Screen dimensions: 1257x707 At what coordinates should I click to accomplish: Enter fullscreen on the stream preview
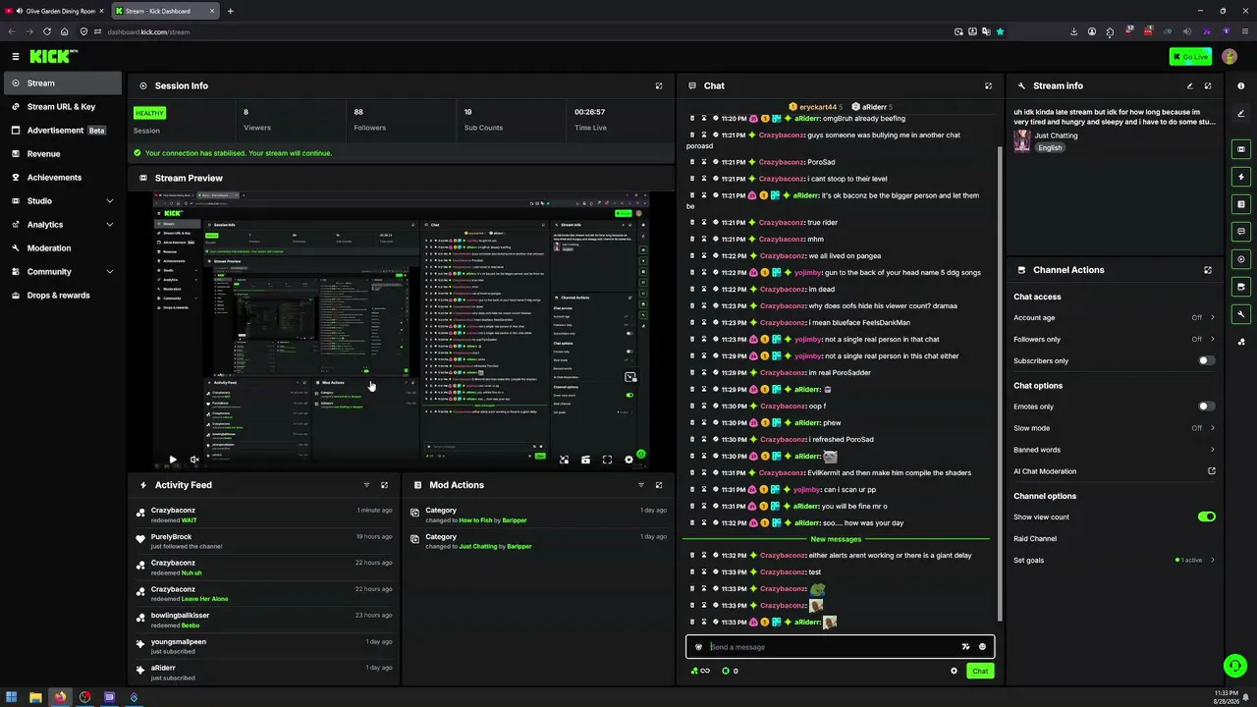pos(607,460)
